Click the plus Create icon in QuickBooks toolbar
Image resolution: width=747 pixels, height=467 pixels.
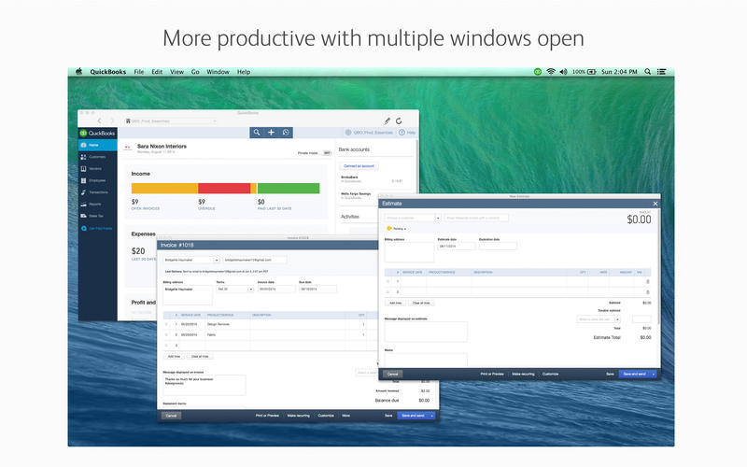tap(271, 133)
